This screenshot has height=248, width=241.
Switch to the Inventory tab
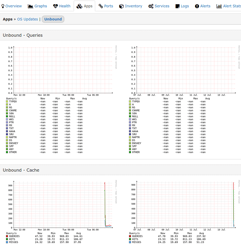pyautogui.click(x=131, y=6)
